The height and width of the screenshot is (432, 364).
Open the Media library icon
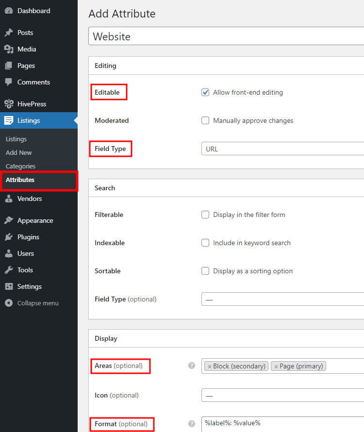10,49
